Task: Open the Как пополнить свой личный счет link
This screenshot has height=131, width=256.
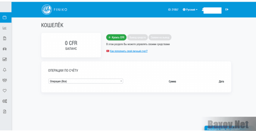Action: (x=129, y=51)
